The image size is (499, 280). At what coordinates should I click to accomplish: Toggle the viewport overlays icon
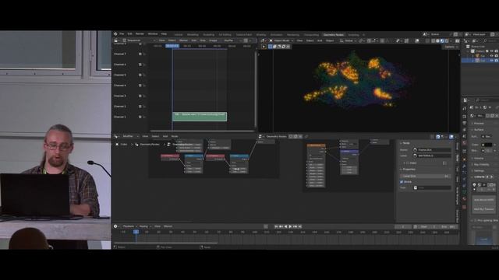click(417, 40)
